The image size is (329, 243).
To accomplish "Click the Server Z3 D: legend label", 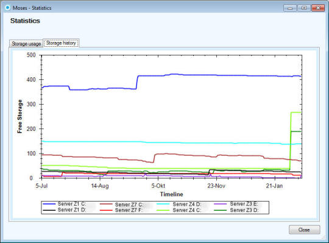I will coord(244,210).
